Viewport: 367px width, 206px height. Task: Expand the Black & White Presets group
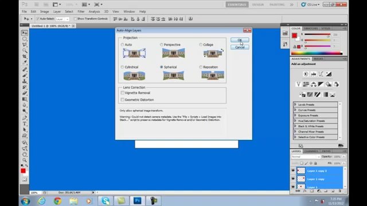[295, 126]
